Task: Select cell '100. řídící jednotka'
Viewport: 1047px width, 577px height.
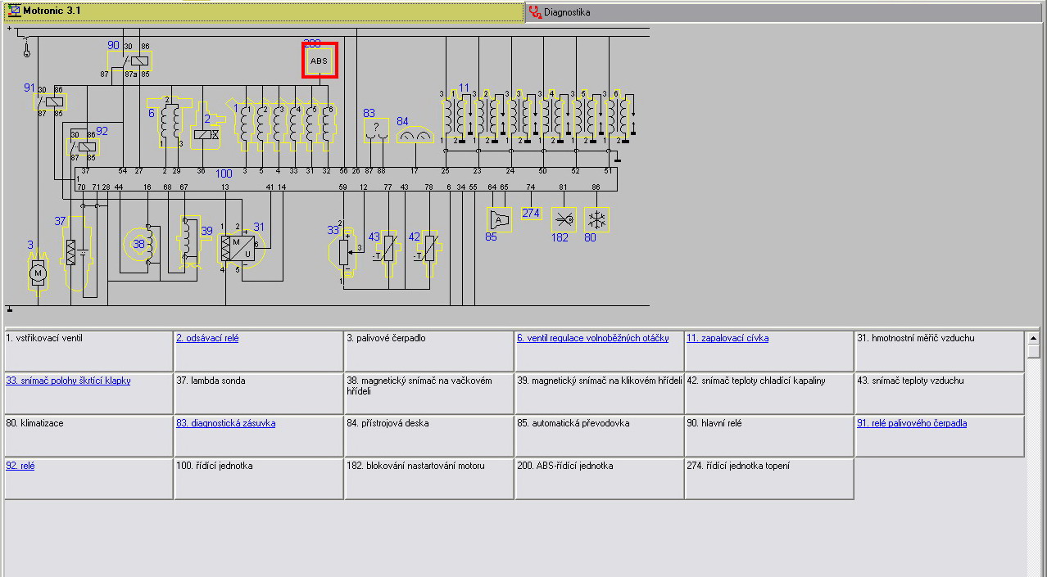Action: (x=259, y=478)
